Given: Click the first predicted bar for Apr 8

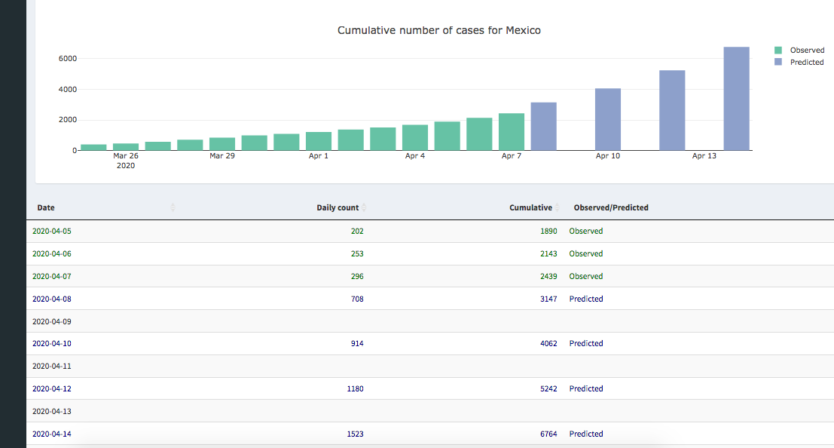Looking at the screenshot, I should pyautogui.click(x=543, y=126).
